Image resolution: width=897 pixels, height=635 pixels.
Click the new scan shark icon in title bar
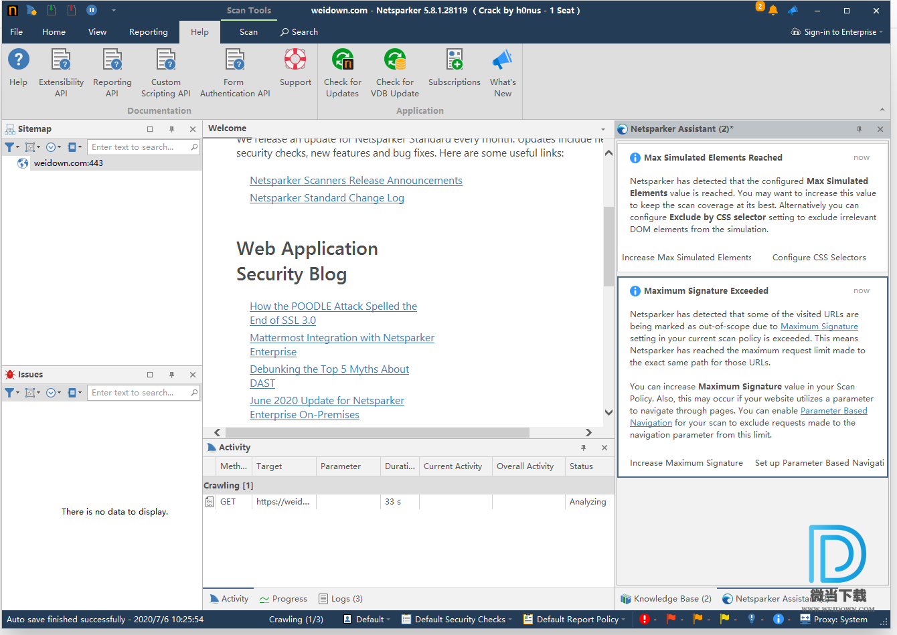31,10
